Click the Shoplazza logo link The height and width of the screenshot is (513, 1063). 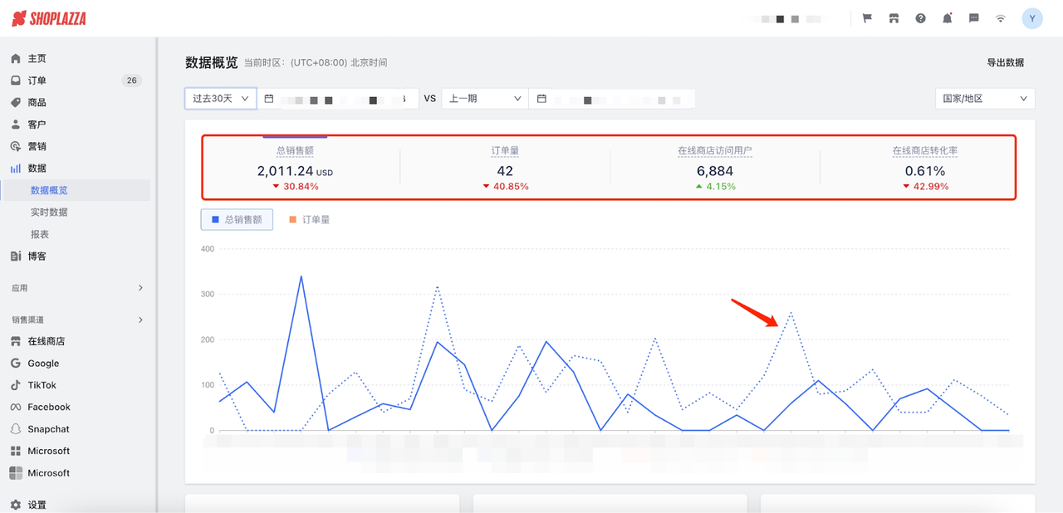coord(49,18)
